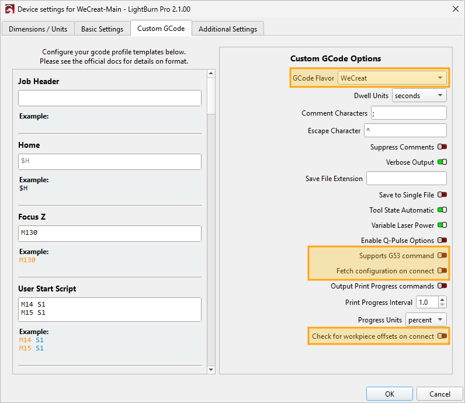
Task: Decrease Print Progress Interval with down arrow
Action: 442,305
